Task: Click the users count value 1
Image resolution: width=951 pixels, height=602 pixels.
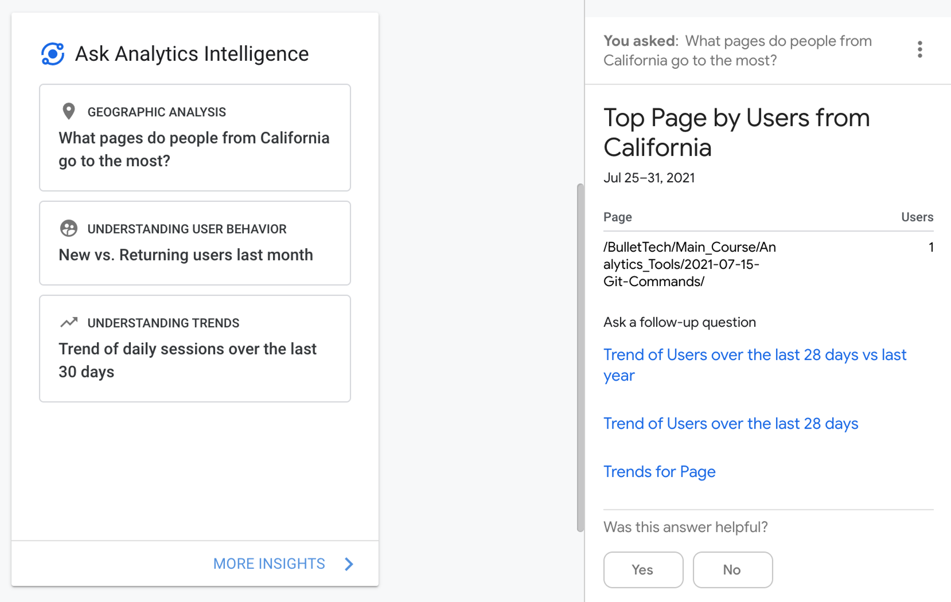Action: [x=931, y=247]
